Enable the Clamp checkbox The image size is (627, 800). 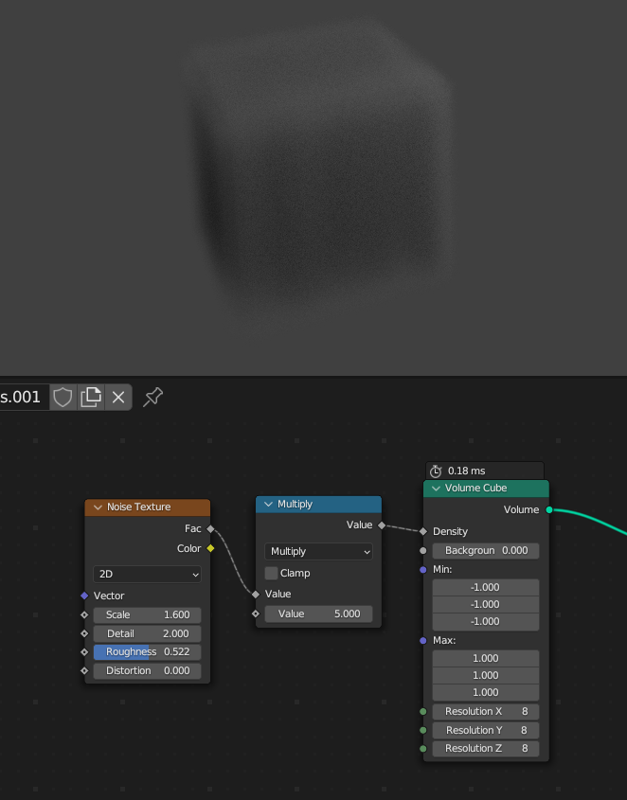272,573
